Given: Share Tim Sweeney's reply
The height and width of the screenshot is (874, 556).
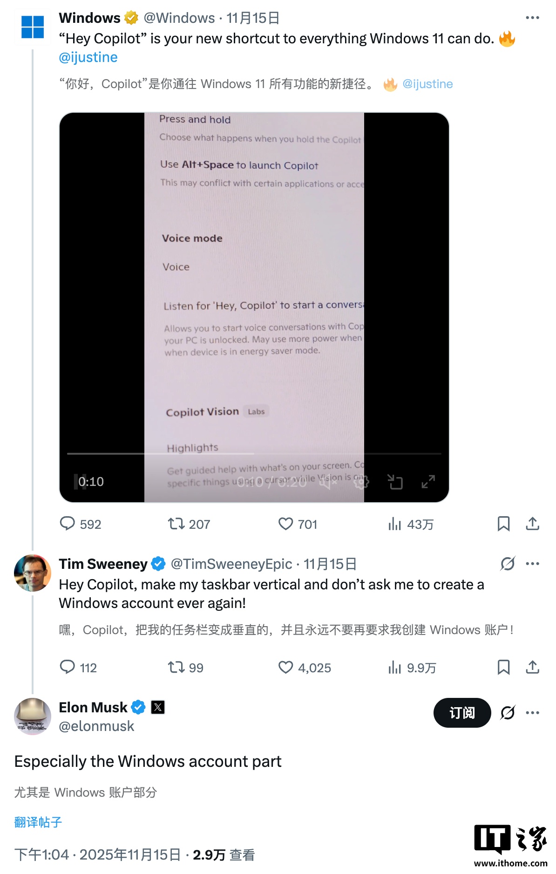Looking at the screenshot, I should click(532, 667).
